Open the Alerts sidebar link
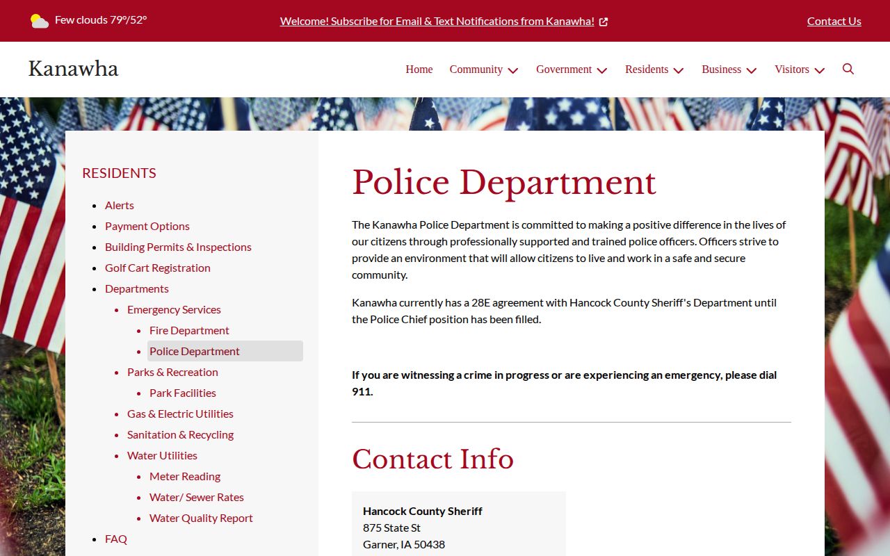 pyautogui.click(x=120, y=205)
